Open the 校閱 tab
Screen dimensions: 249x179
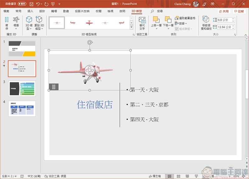coord(98,11)
